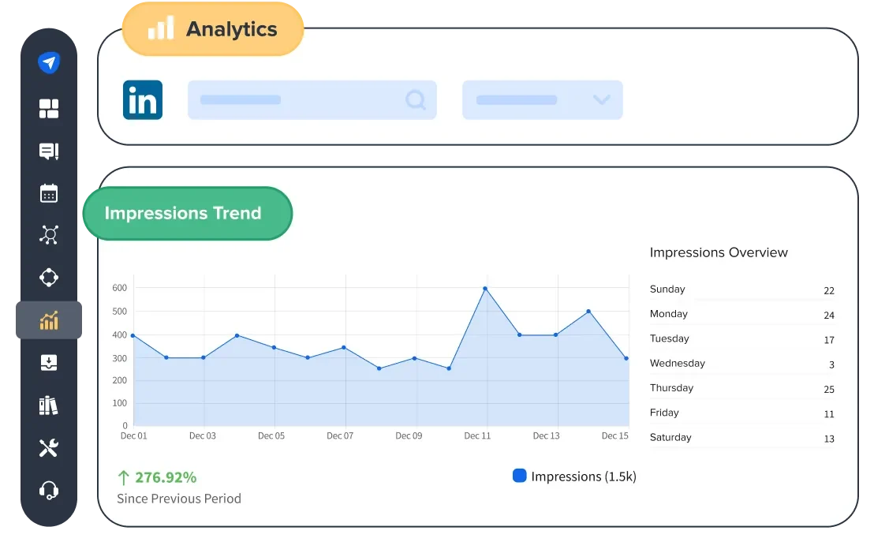
Task: Open the Analytics bar-chart icon in sidebar
Action: 48,320
